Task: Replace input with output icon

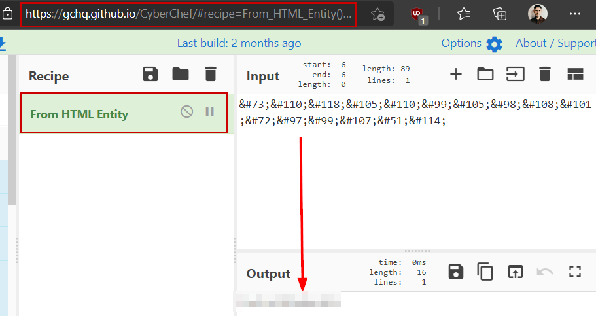Action: (x=516, y=272)
